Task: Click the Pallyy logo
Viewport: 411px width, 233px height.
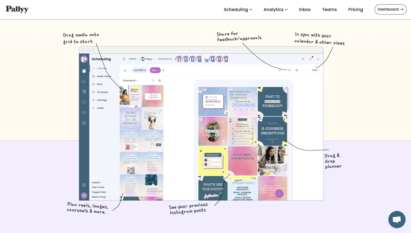Action: (17, 9)
